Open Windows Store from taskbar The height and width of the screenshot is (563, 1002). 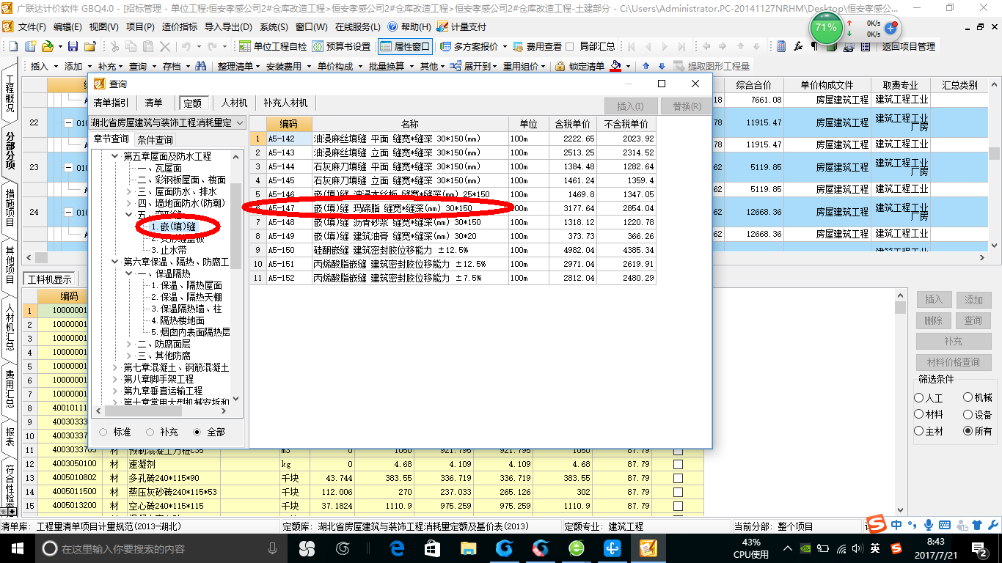point(432,548)
